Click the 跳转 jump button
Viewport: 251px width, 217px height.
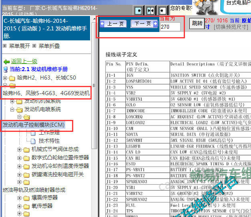point(197,23)
